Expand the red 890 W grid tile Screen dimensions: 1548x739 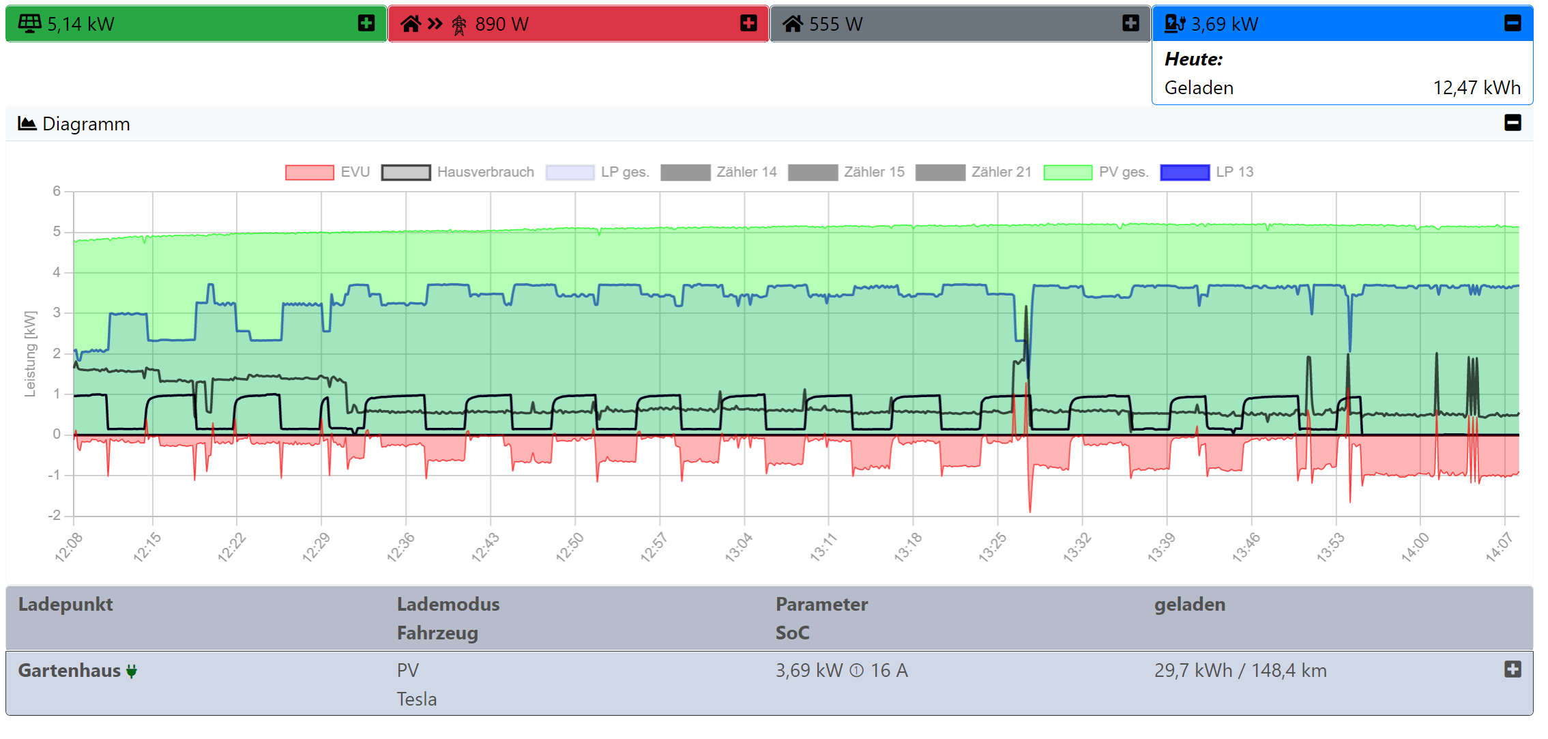click(x=748, y=23)
